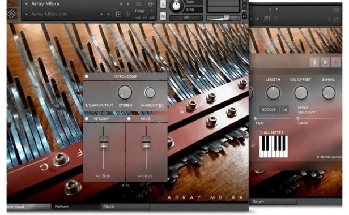
Task: Switch to the Effects tab
Action: click(125, 207)
